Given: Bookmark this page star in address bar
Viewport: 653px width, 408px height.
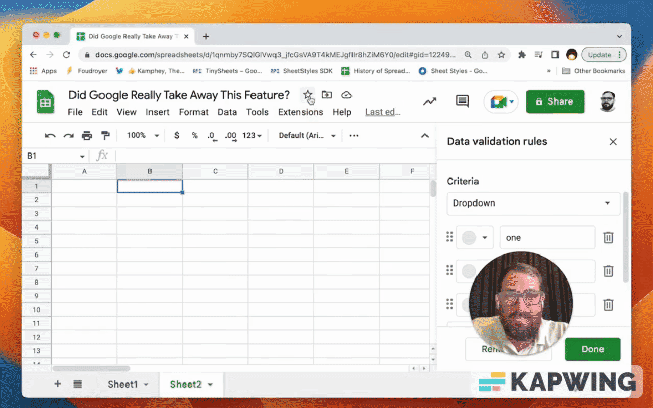Looking at the screenshot, I should click(501, 55).
